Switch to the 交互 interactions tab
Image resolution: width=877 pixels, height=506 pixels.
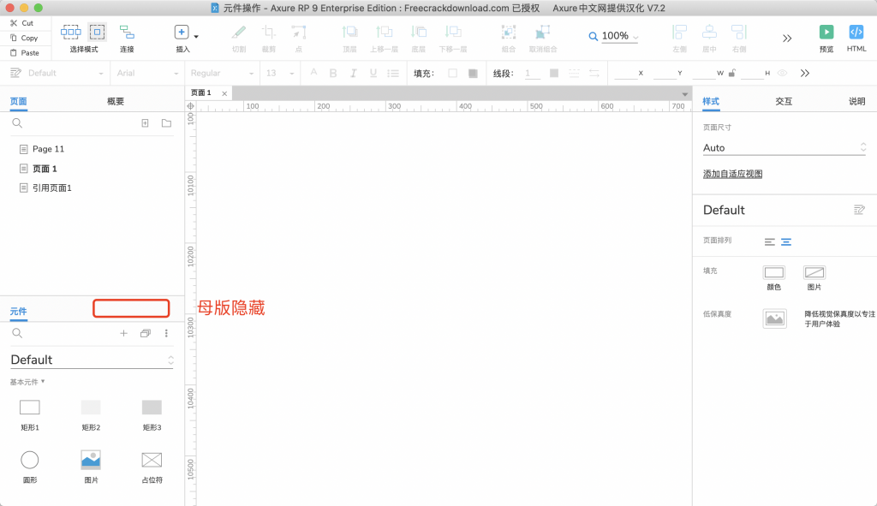pos(784,101)
